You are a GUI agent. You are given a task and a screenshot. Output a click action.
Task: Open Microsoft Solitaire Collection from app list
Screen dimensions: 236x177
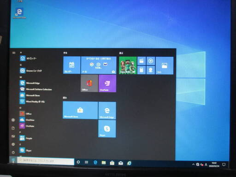pyautogui.click(x=35, y=89)
